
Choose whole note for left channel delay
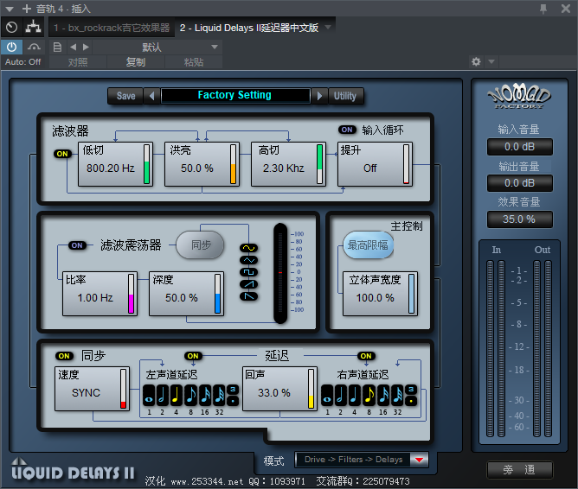[x=149, y=395]
